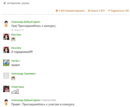Click the smiley under Александр Сергеевич

[13, 78]
